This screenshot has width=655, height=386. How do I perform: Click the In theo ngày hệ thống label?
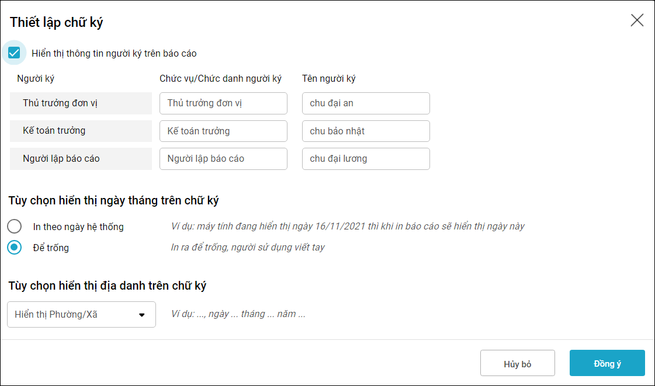[x=78, y=227]
